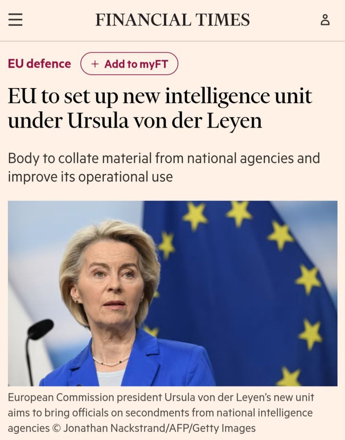
Task: Add EU defence topic to myFT
Action: [129, 64]
